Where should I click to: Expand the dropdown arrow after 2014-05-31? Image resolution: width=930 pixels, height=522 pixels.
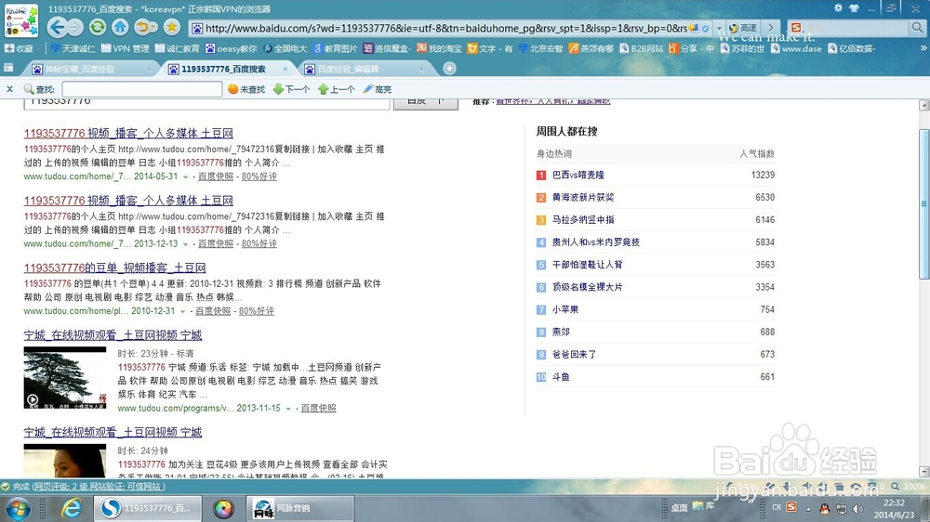(x=185, y=177)
